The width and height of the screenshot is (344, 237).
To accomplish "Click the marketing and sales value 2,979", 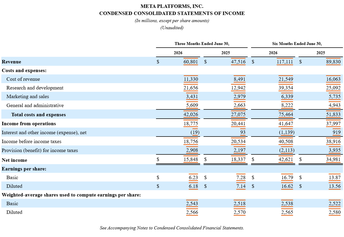I will [239, 97].
